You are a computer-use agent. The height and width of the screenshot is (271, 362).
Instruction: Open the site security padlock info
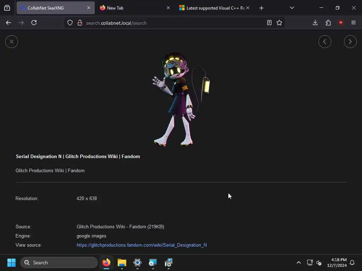click(x=80, y=23)
